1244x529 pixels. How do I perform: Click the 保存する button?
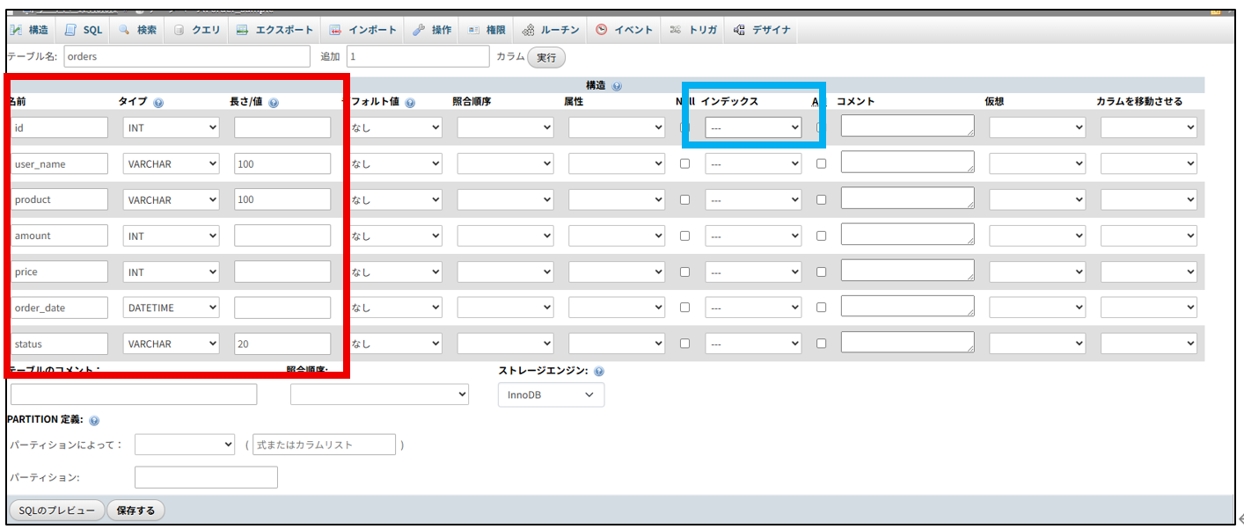[135, 511]
